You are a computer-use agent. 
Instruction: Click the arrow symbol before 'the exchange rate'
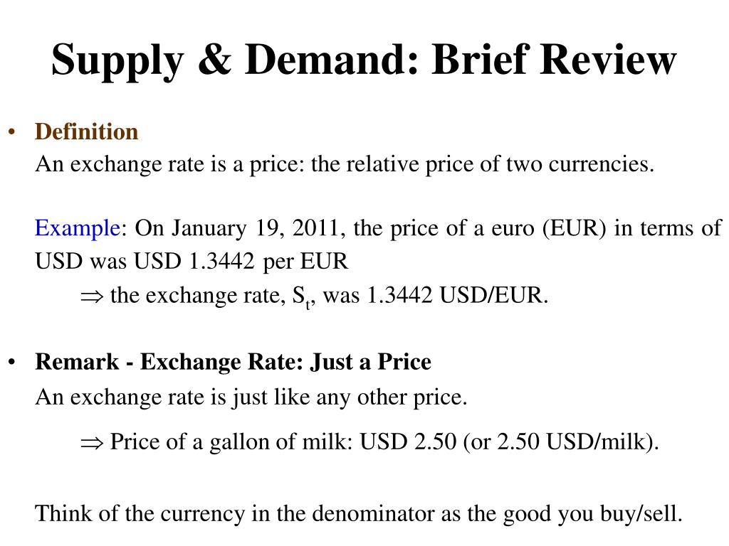point(92,296)
